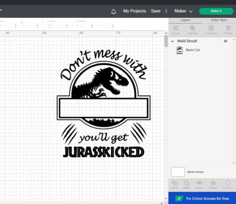Viewport: 236px width, 204px height.
Task: Switch to the Color Sync tab
Action: (x=219, y=20)
